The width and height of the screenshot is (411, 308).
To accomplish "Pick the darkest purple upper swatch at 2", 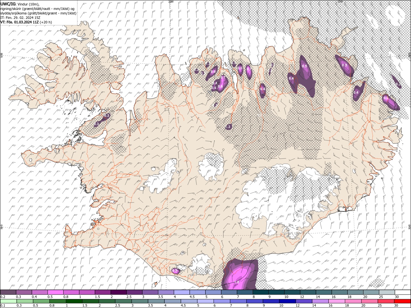I will (x=118, y=292).
